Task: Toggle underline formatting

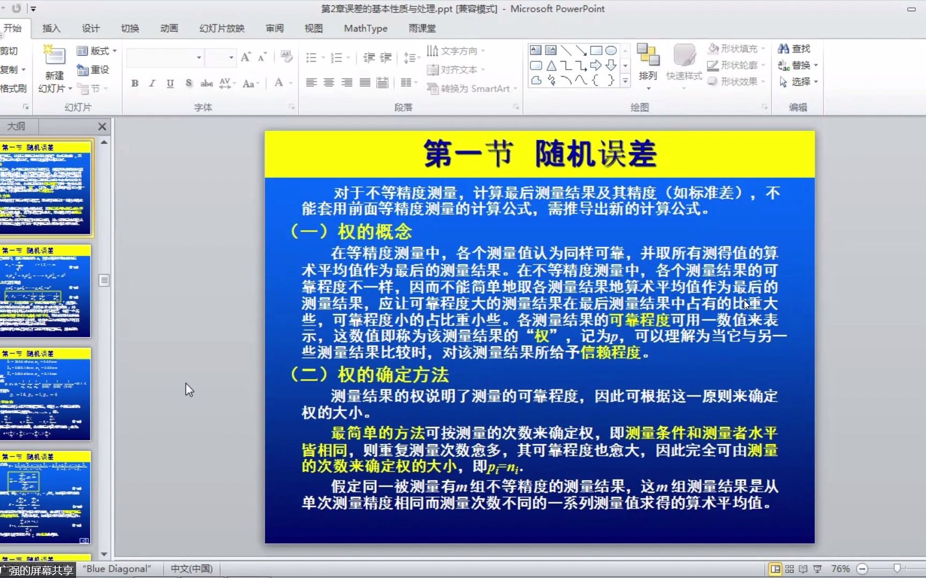Action: [x=170, y=83]
